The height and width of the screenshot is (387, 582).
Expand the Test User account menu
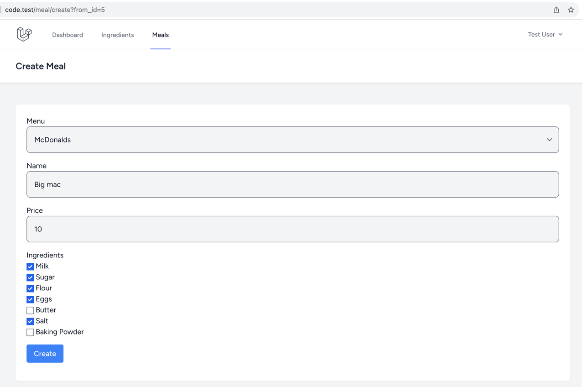tap(545, 35)
